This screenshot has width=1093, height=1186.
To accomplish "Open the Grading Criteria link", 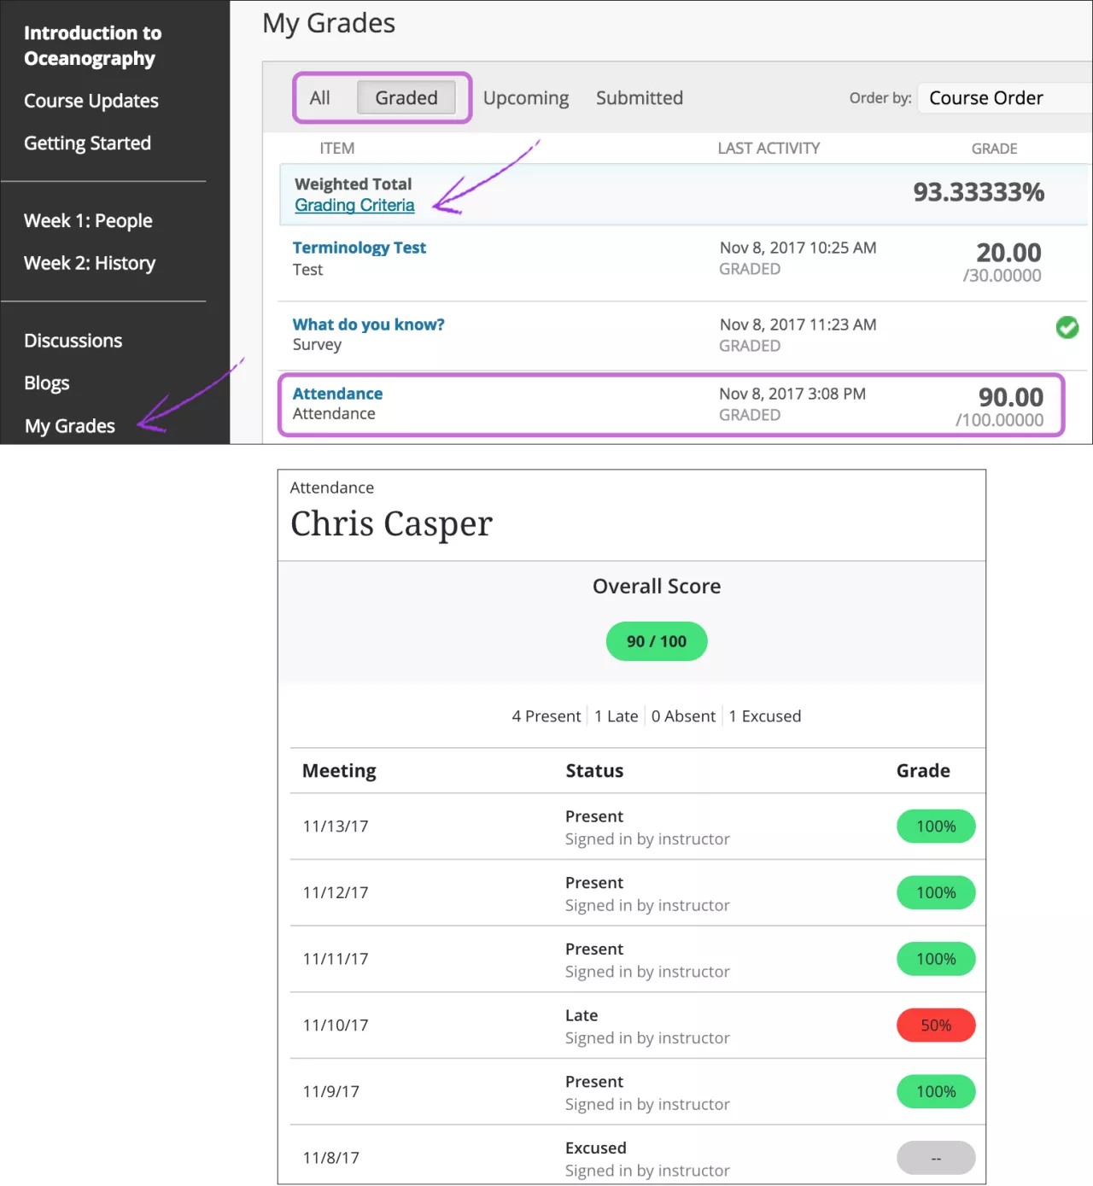I will (354, 206).
